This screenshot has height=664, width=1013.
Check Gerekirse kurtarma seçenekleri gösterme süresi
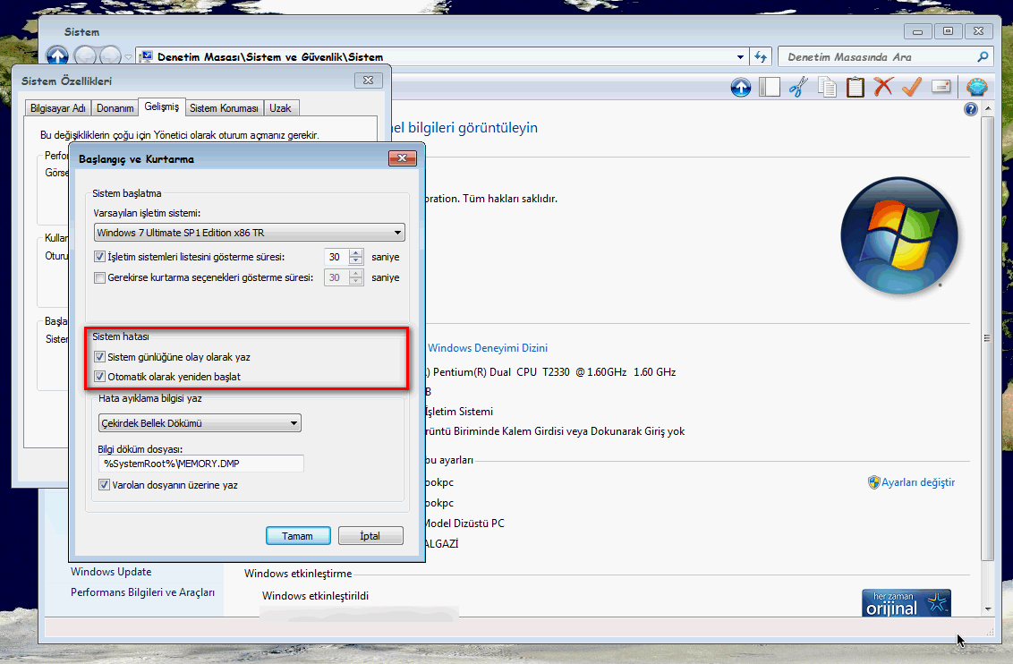coord(99,277)
